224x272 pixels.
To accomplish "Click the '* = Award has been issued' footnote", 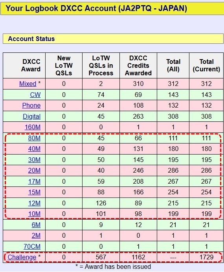I will [x=113, y=266].
